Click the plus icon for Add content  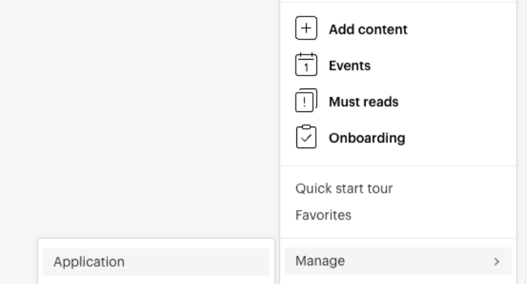click(306, 28)
